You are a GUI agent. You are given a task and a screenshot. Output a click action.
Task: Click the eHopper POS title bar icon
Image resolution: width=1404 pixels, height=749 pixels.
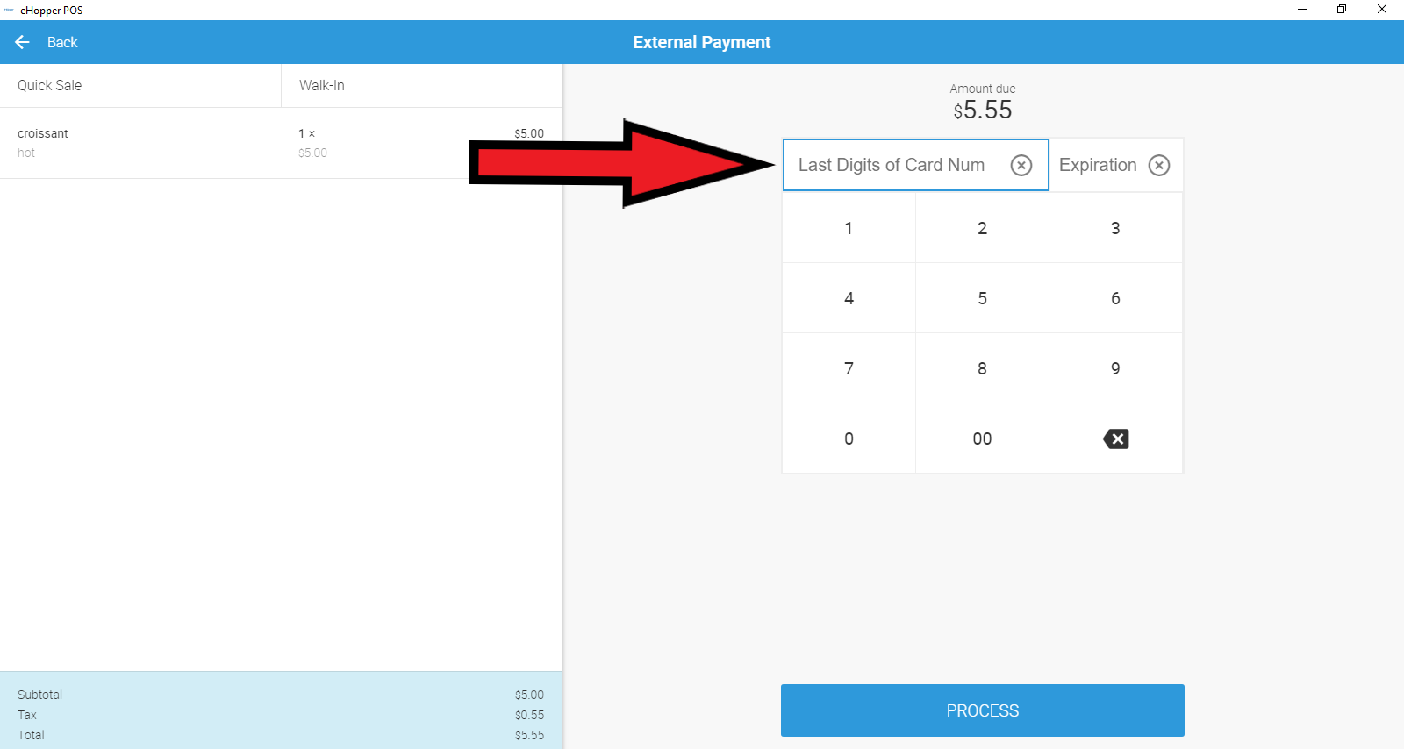tap(9, 10)
